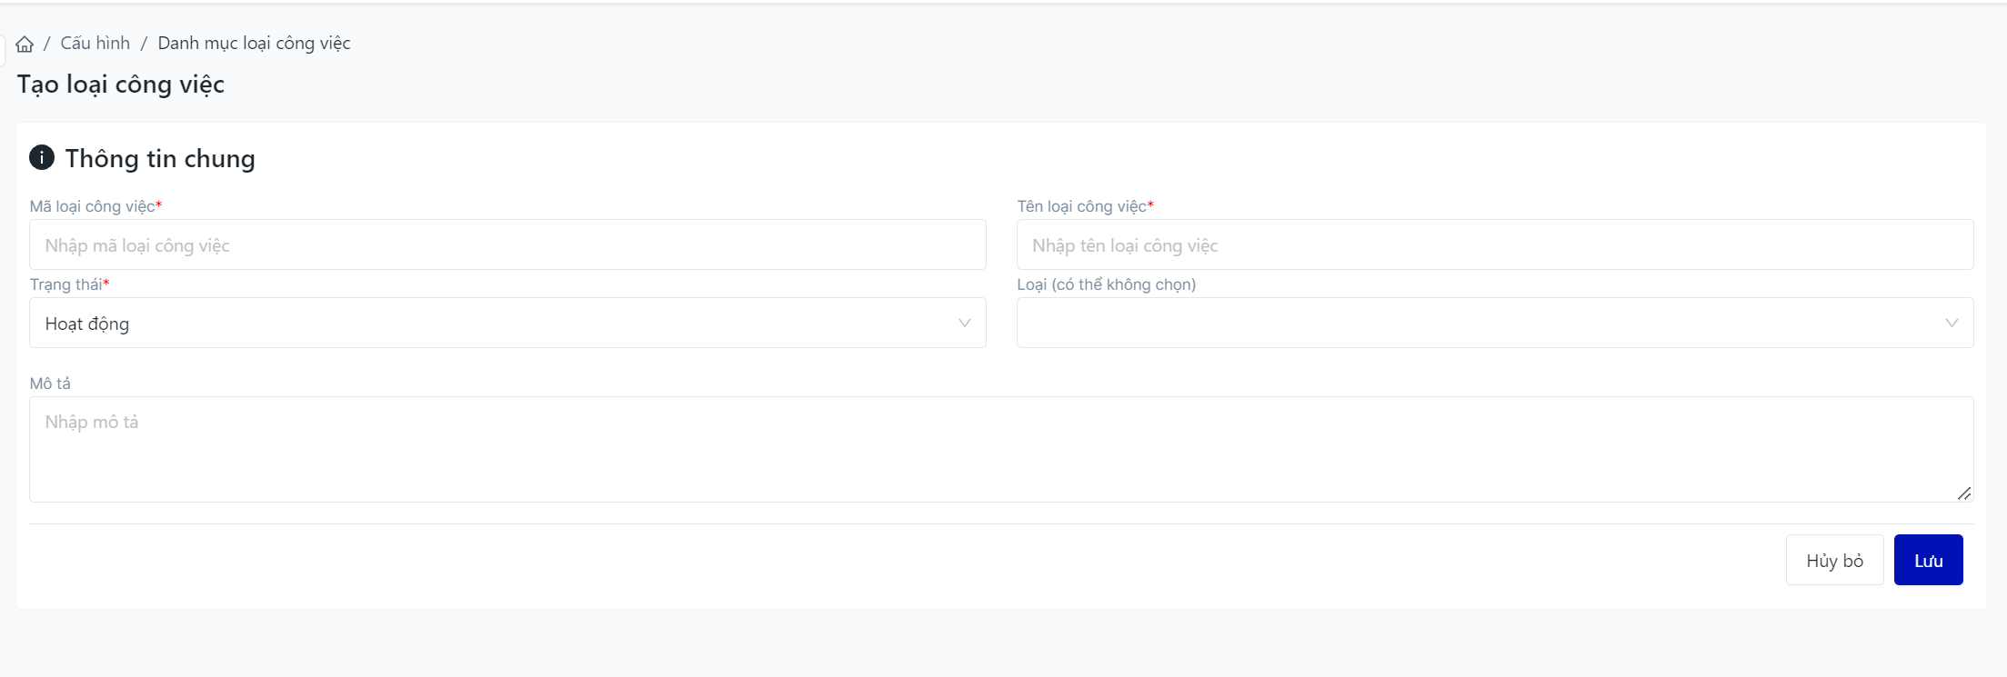Focus the Tên loại công việc input
2007x677 pixels.
[x=1494, y=245]
